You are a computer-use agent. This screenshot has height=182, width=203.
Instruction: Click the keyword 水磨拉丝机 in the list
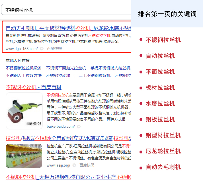(x=160, y=103)
